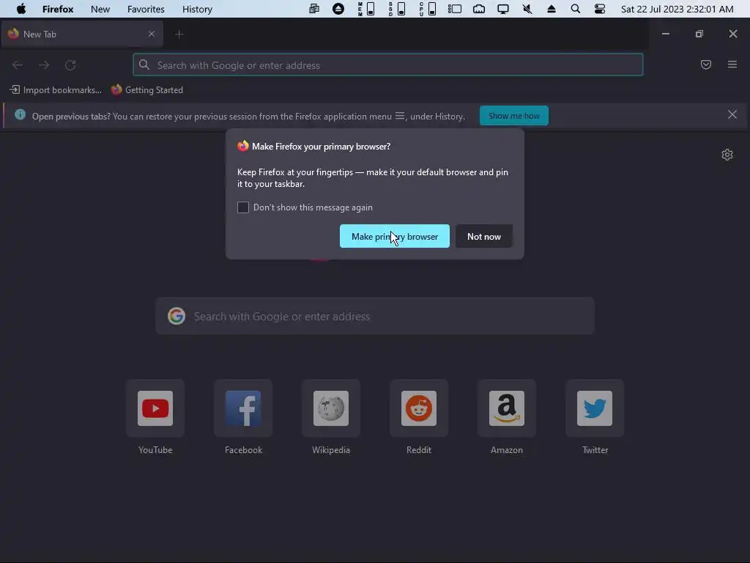Open the Apple logo menu
750x563 pixels.
(21, 9)
